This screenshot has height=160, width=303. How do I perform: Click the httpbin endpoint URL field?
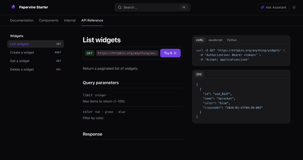click(127, 53)
